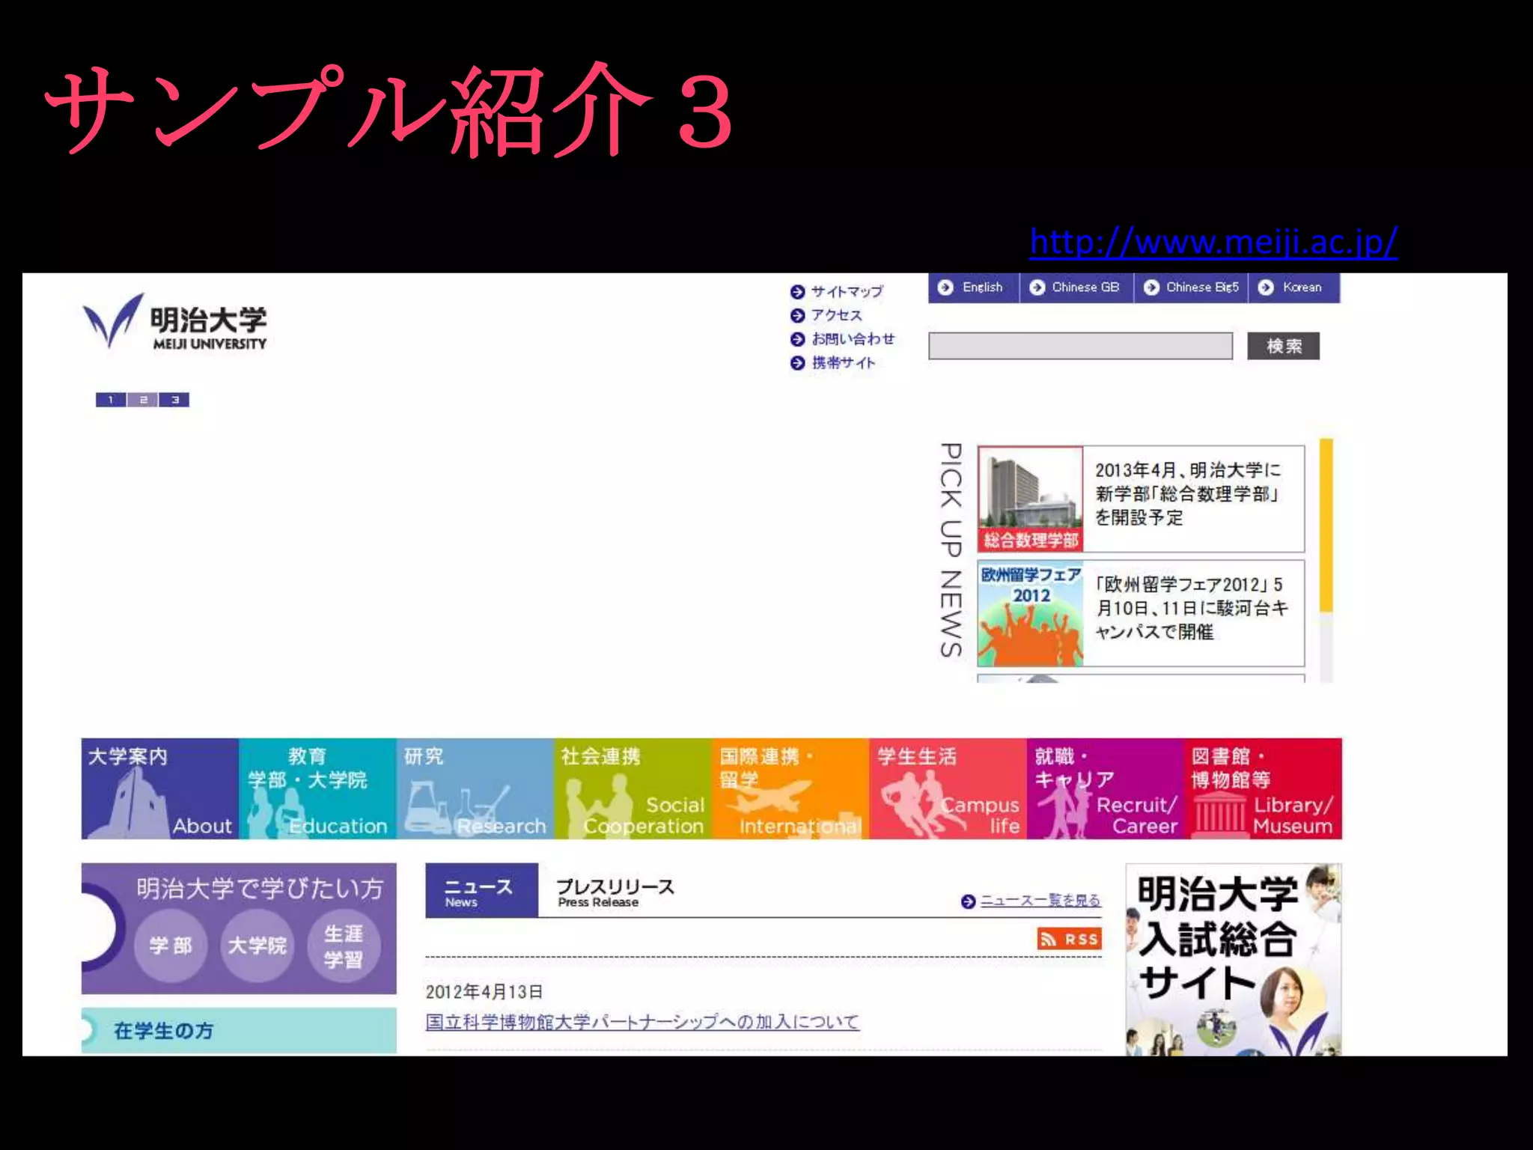The width and height of the screenshot is (1533, 1150).
Task: Click the PICK UP NEWS vertical label
Action: pos(951,550)
